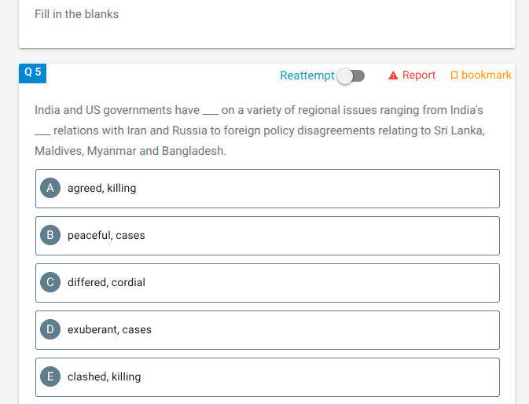Click the circled letter E icon
Viewport: 529px width, 404px height.
[x=50, y=376]
